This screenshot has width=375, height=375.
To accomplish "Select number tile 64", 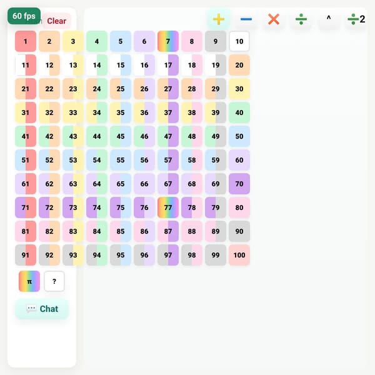I will point(97,184).
